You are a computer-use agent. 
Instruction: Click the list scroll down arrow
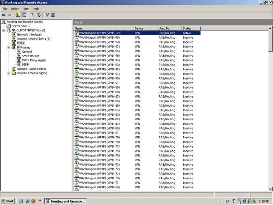point(270,189)
